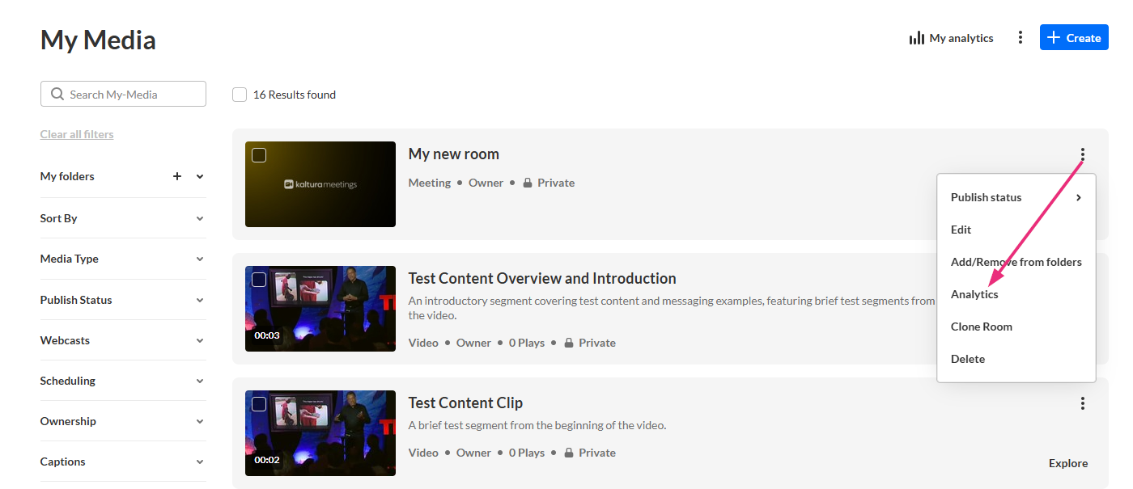Click the magnifier icon in Search My-Media
Image resolution: width=1133 pixels, height=489 pixels.
pos(57,94)
